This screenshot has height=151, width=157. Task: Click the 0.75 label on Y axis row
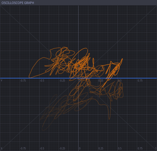point(140,81)
